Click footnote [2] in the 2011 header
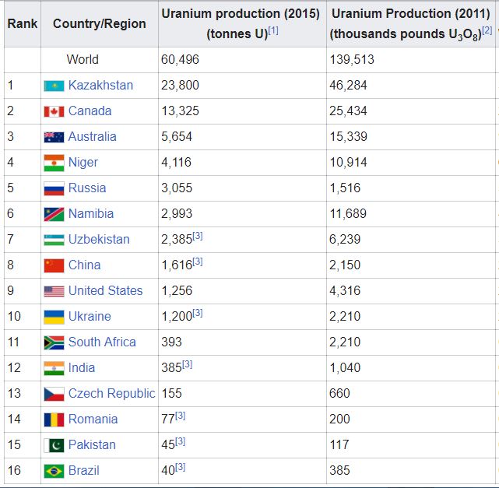 487,30
